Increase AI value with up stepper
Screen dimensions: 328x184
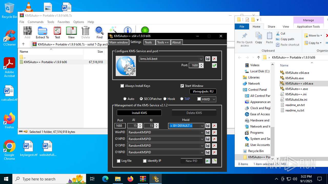click(x=140, y=124)
